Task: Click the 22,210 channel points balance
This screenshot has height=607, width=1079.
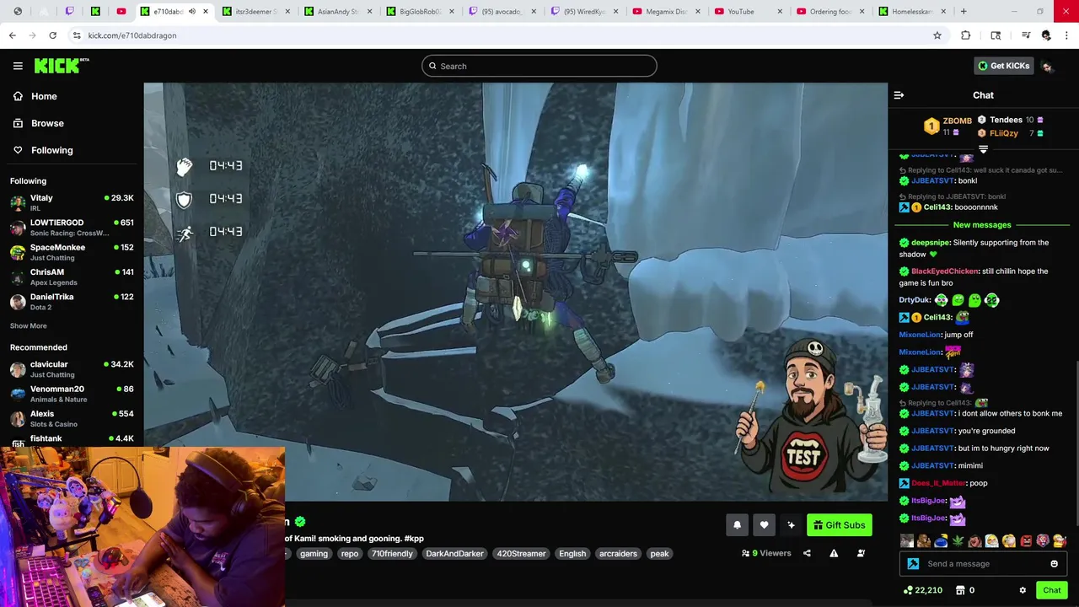Action: pyautogui.click(x=922, y=590)
